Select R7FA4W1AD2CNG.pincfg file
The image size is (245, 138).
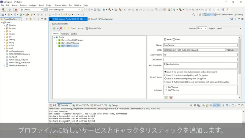pyautogui.click(x=20, y=54)
